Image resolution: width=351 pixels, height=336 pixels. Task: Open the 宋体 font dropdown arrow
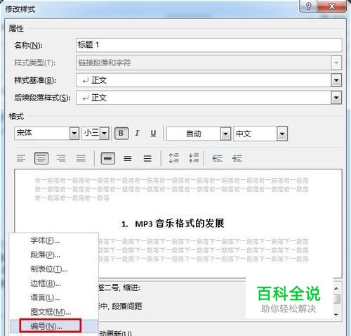click(74, 134)
